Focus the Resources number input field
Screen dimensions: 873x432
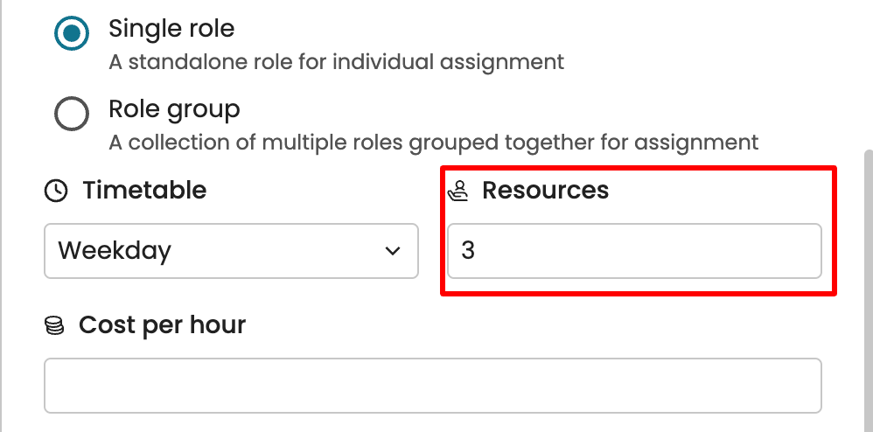[x=634, y=251]
